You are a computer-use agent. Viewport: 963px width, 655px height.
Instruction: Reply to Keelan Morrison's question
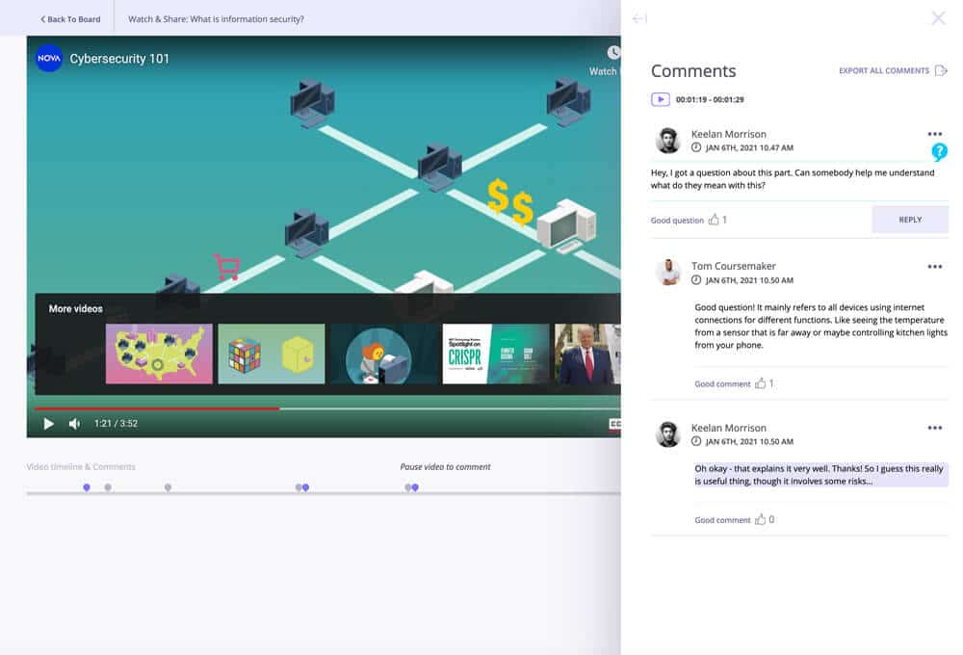[910, 220]
